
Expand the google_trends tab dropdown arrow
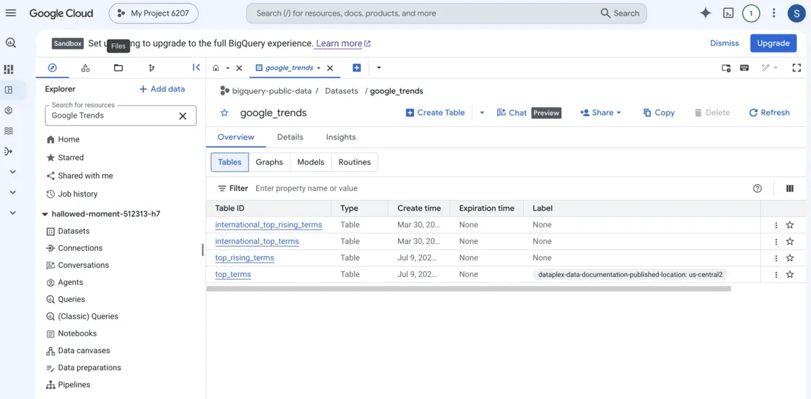coord(318,68)
